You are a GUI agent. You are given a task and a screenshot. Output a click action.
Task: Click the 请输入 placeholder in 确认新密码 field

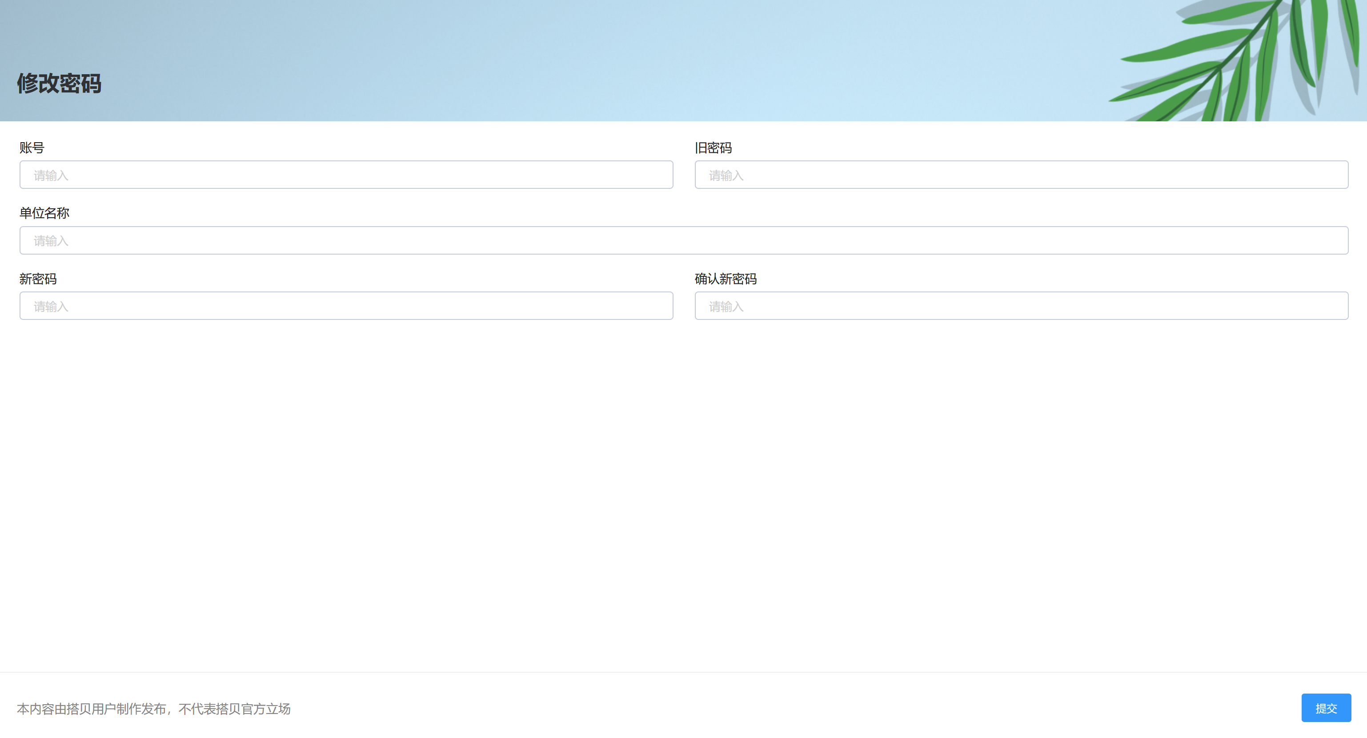coord(726,307)
